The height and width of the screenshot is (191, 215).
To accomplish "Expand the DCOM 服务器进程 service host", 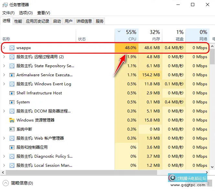I will tap(4, 111).
